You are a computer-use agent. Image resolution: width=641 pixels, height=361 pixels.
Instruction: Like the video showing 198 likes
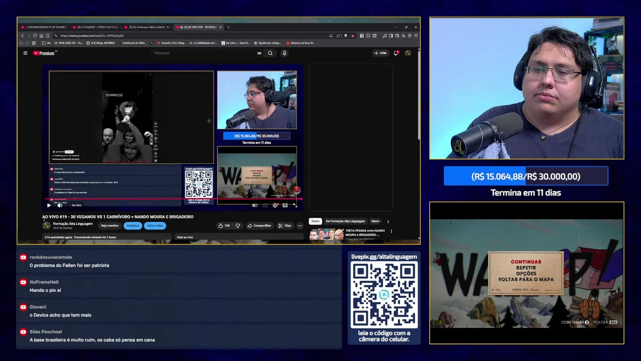[x=224, y=226]
